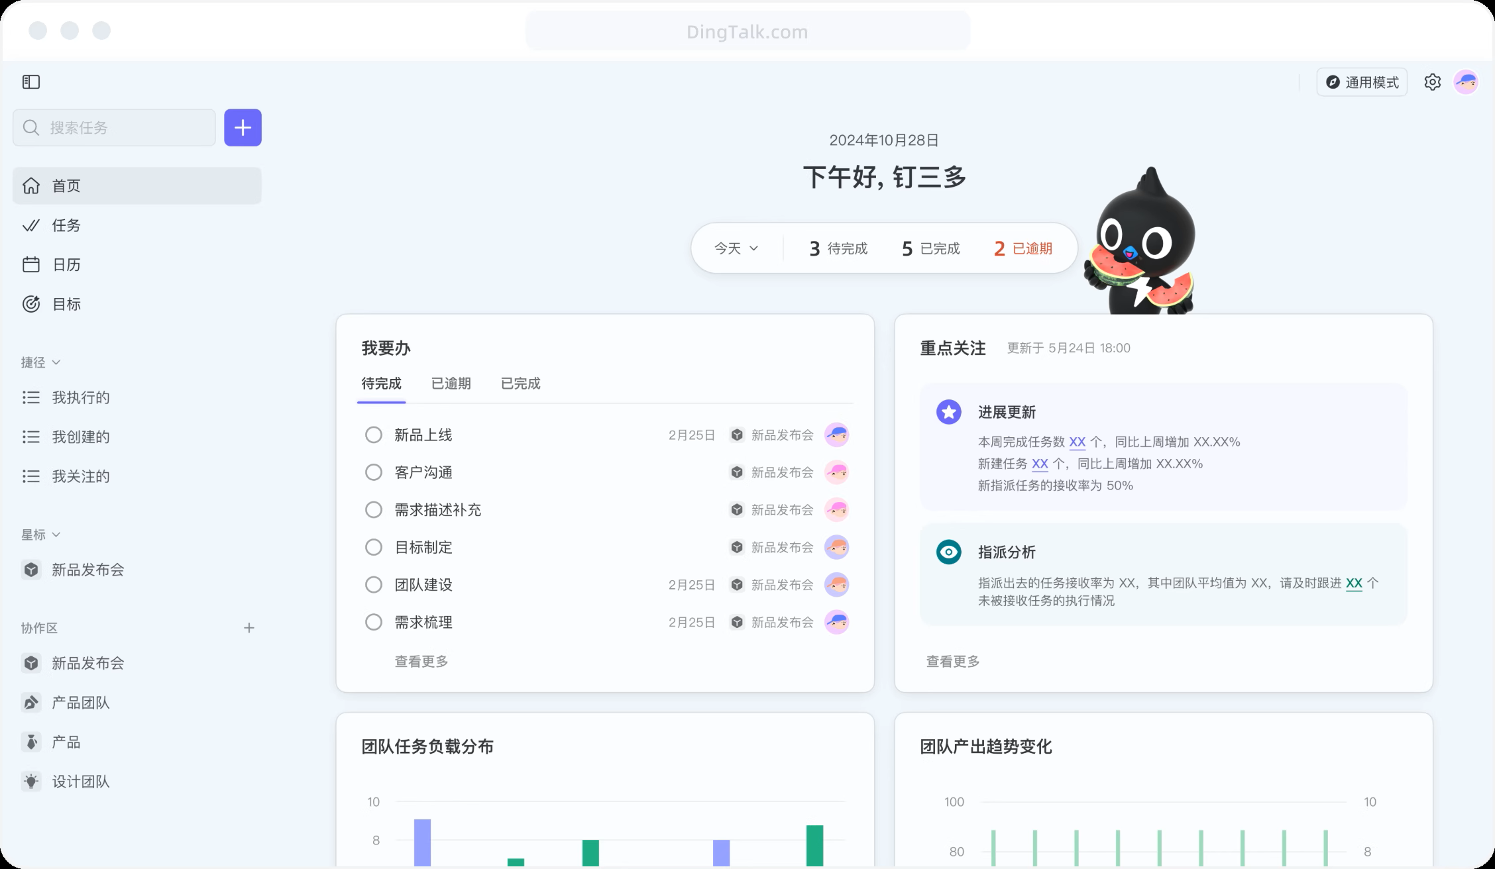1495x869 pixels.
Task: Click the cube icon under 协作区 新品发布会
Action: coord(31,663)
